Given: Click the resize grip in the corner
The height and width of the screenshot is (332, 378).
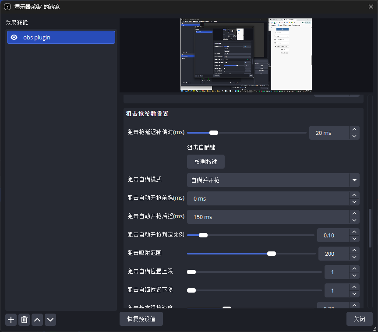Looking at the screenshot, I should [374, 329].
